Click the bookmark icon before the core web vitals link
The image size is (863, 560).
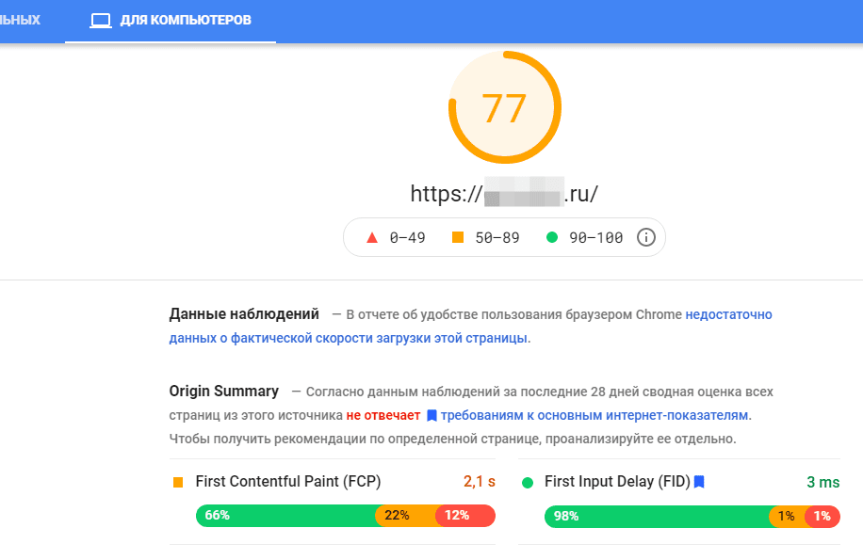[x=431, y=415]
